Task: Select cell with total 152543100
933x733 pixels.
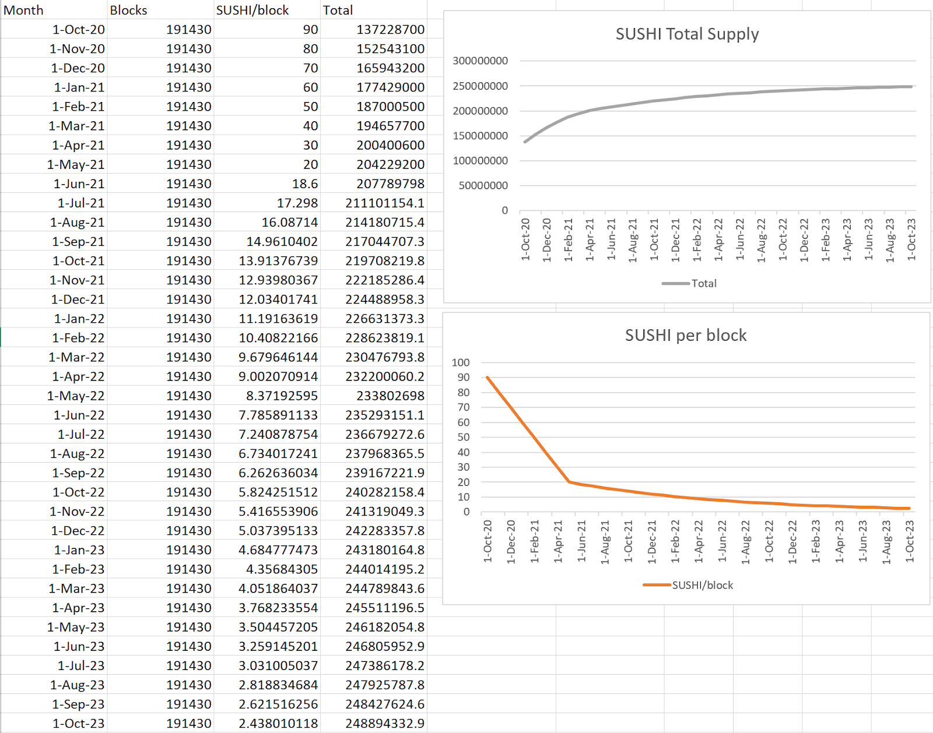Action: pos(373,48)
